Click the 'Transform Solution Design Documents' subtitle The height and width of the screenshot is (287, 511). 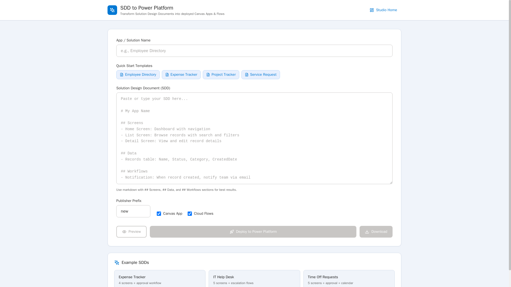(172, 14)
